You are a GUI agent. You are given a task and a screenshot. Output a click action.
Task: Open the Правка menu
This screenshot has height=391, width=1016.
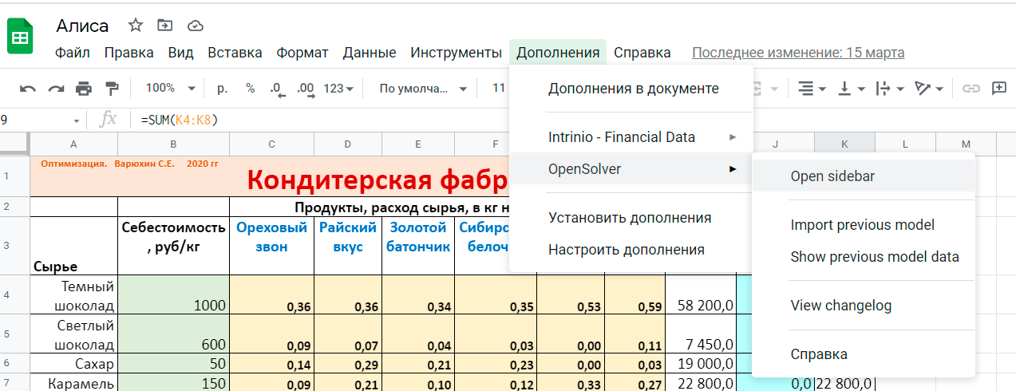(128, 53)
